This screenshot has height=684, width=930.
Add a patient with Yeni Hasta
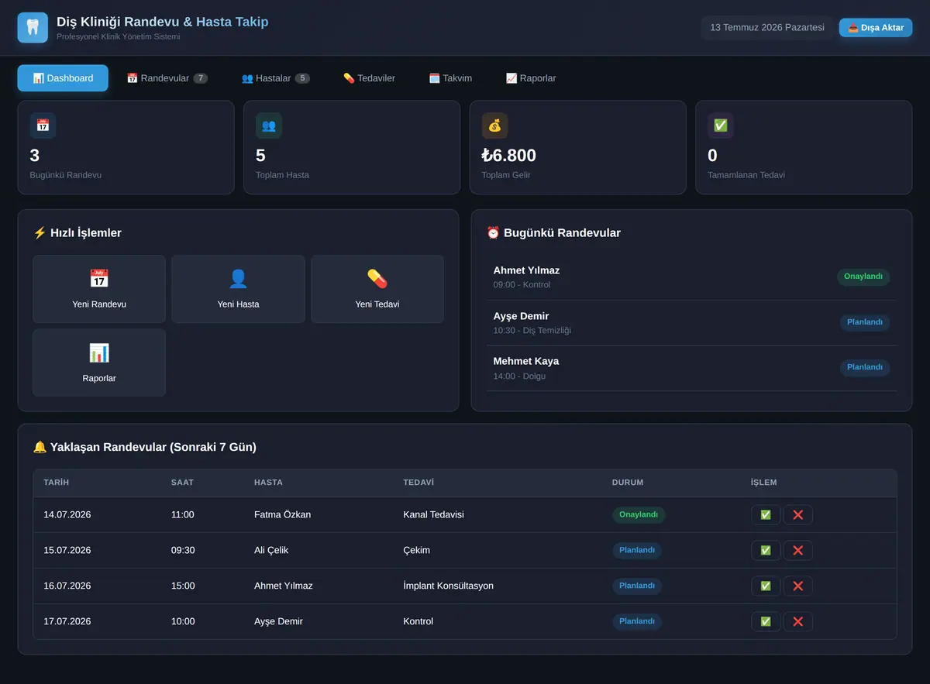click(x=238, y=289)
